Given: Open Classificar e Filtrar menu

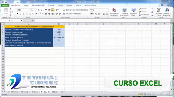Looking at the screenshot, I should tap(159, 12).
